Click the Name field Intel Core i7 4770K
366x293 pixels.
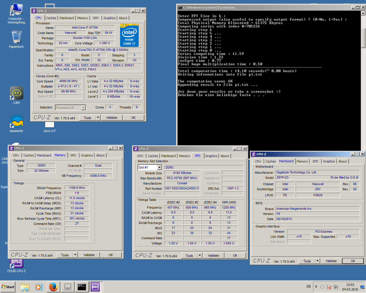[85, 27]
